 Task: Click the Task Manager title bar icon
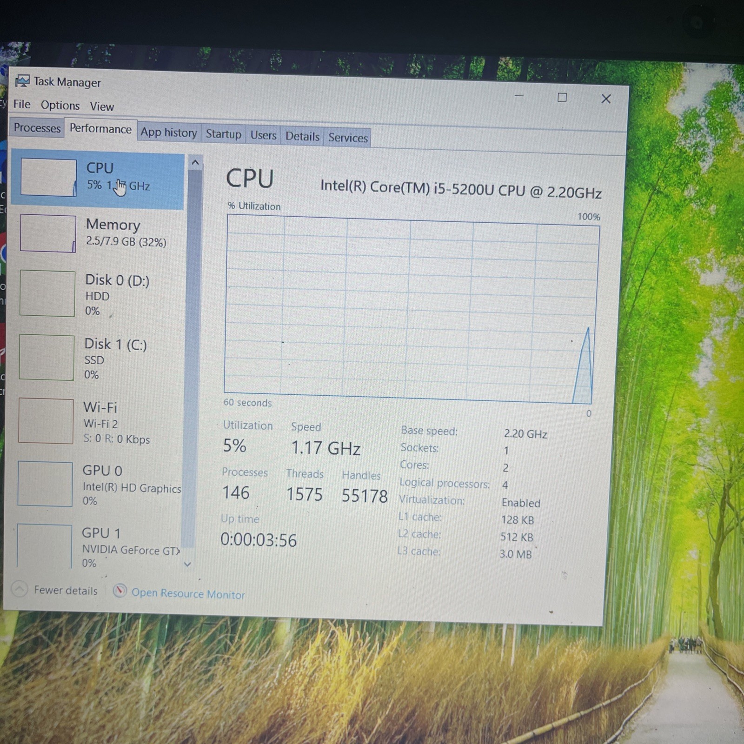point(22,81)
